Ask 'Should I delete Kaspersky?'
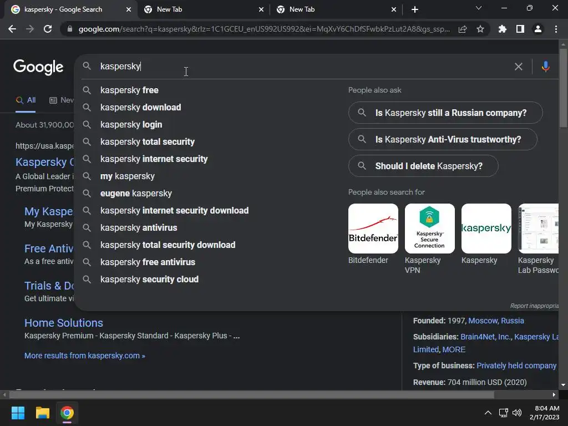 pos(423,166)
